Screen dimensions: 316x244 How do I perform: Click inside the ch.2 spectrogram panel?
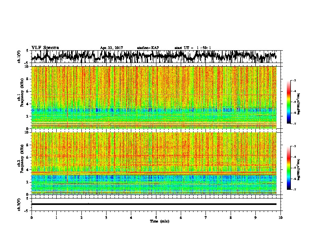(154, 163)
